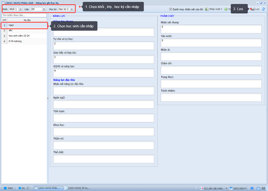Open the Start menu button
Viewport: 268px width, 191px height.
click(x=8, y=188)
